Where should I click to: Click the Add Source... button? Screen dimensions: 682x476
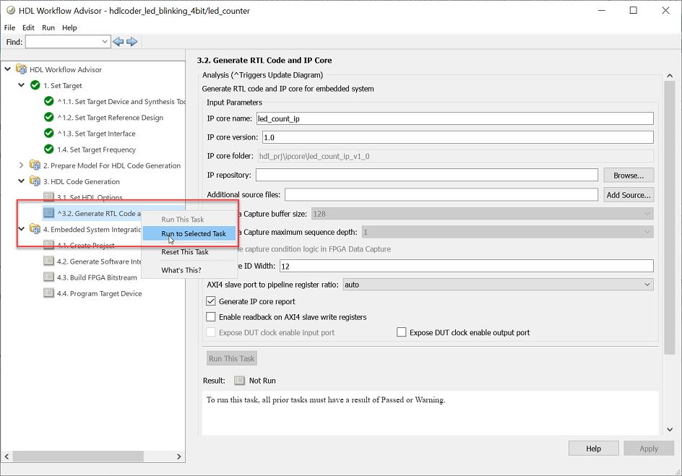click(x=629, y=195)
